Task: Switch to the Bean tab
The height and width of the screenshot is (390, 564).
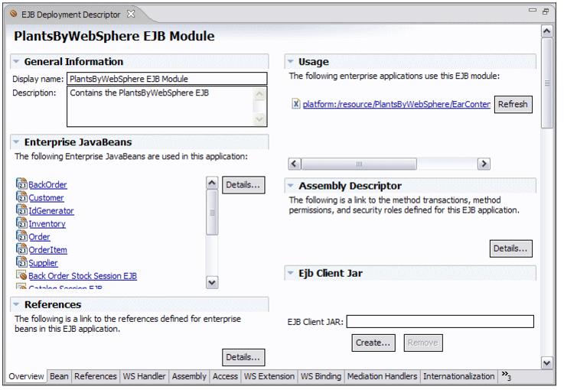Action: tap(59, 376)
